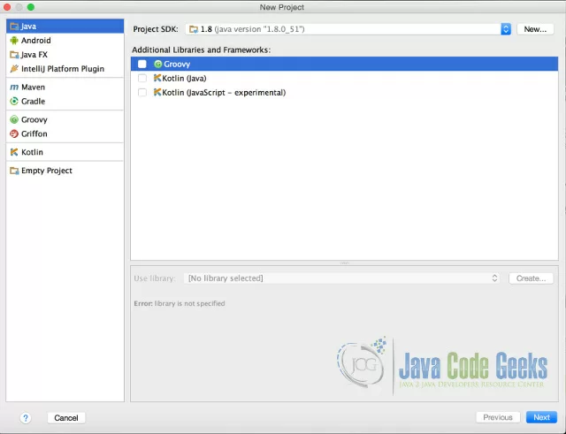566x434 pixels.
Task: Click 'Kotlin (Java)' framework text
Action: coord(184,79)
